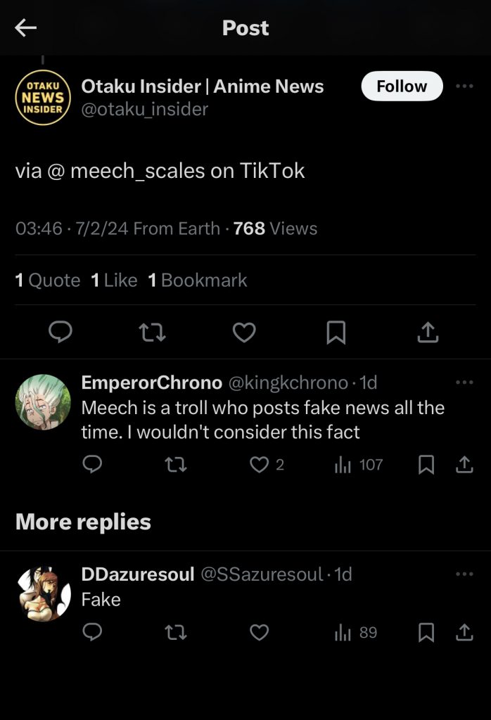The width and height of the screenshot is (491, 720).
Task: Repost EmperorChrono's reply
Action: [x=176, y=464]
